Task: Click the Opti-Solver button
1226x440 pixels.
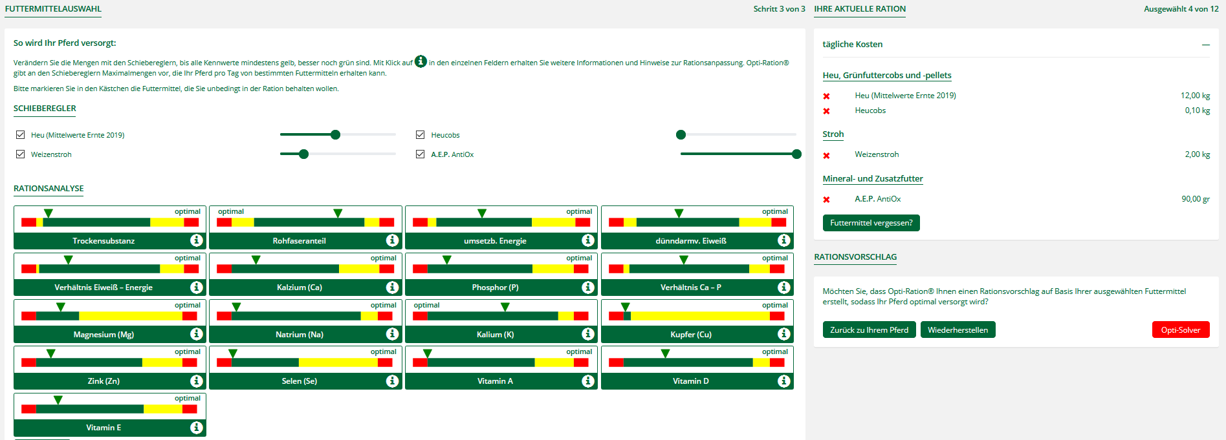Action: pos(1180,330)
